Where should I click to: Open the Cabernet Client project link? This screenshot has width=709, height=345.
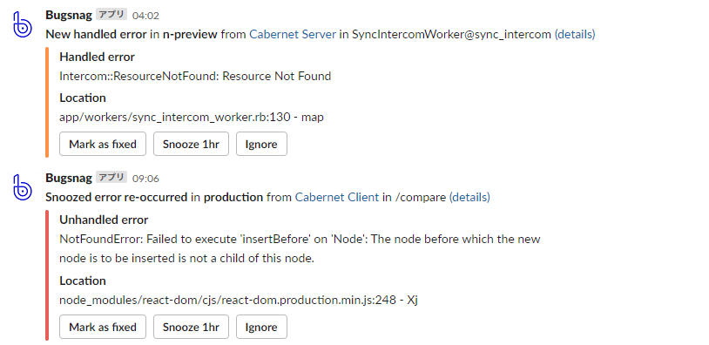click(x=337, y=197)
